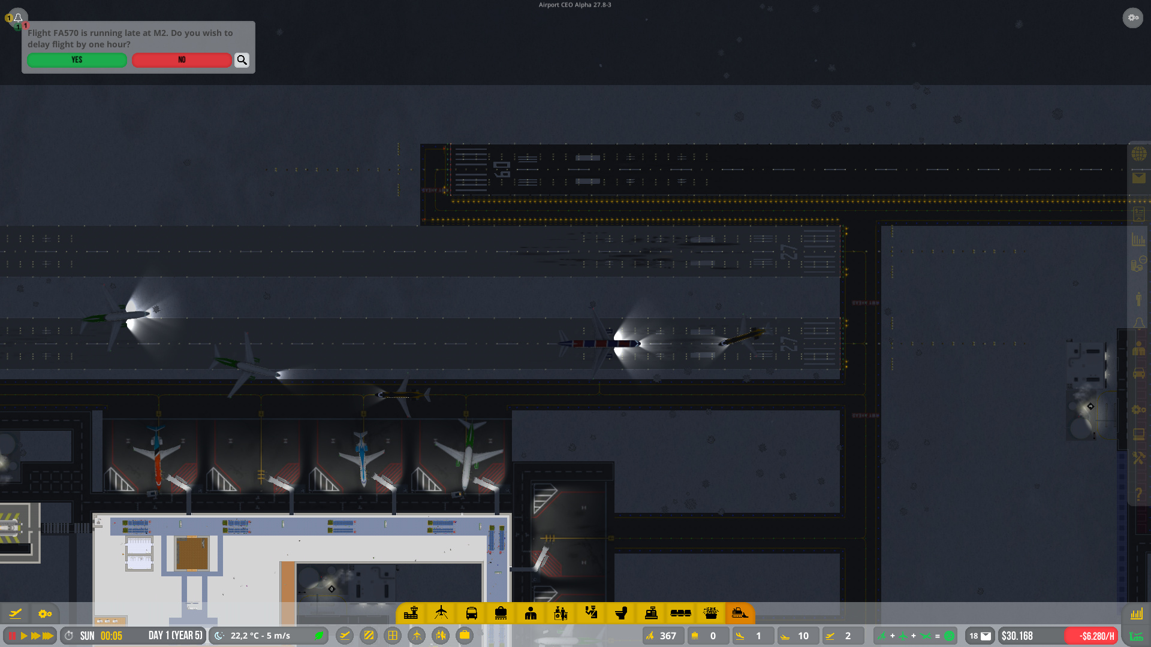The image size is (1151, 647).
Task: Open game settings gear at top right
Action: pos(1132,17)
